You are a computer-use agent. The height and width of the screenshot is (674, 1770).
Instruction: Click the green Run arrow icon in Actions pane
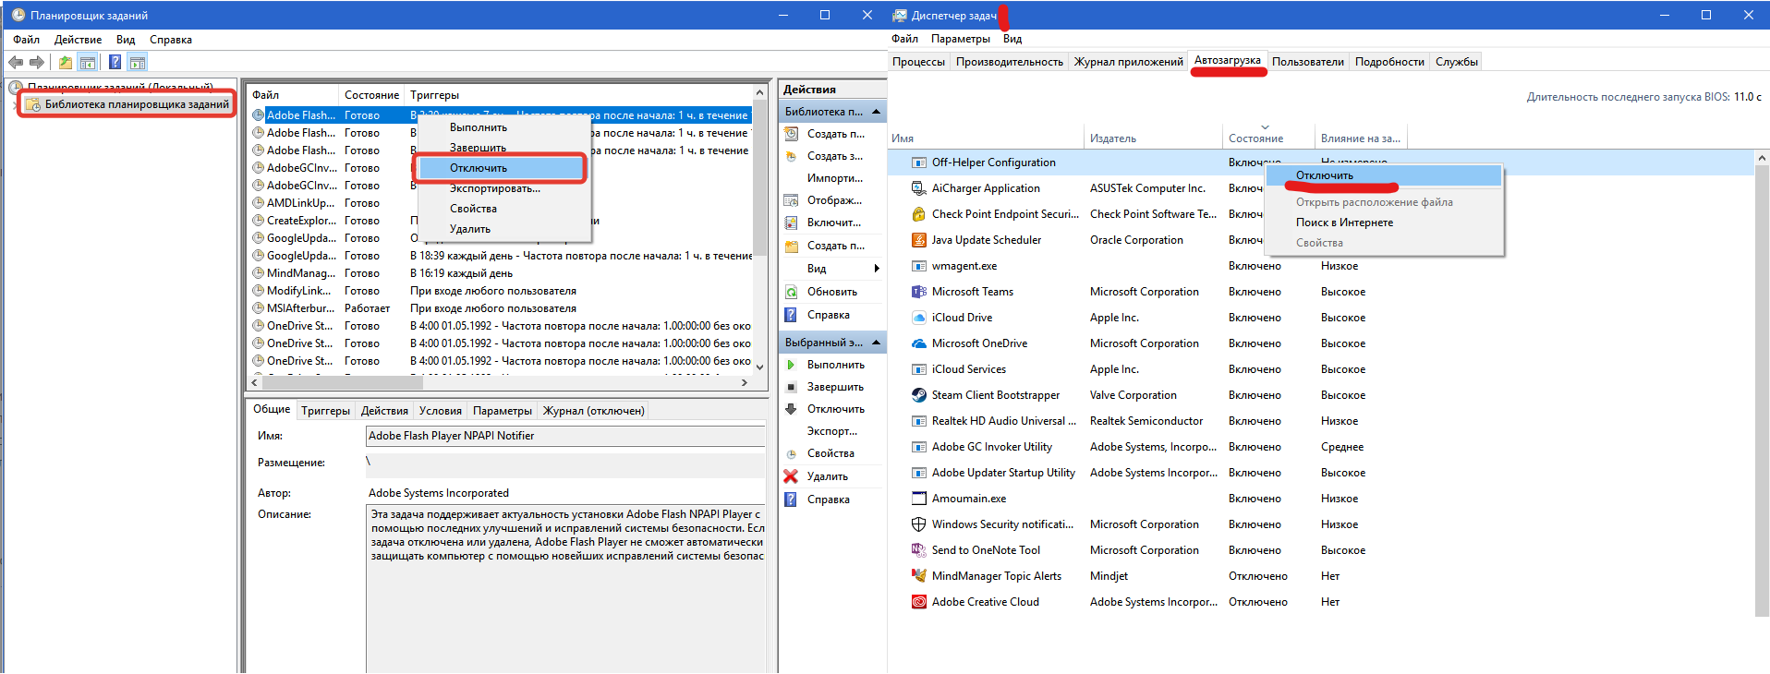point(791,365)
